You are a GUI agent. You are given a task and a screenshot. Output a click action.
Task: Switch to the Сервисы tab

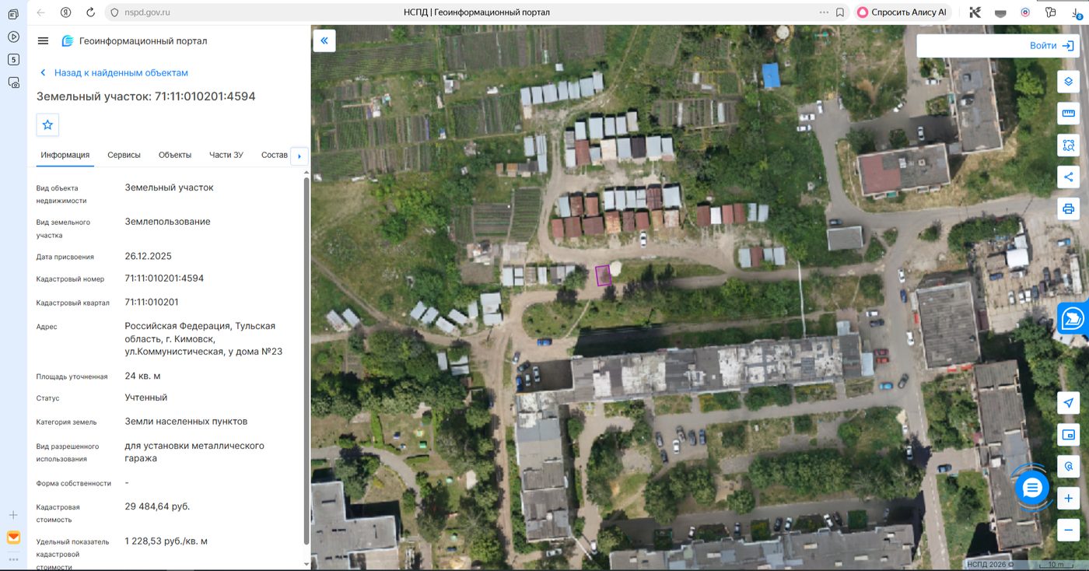point(124,155)
